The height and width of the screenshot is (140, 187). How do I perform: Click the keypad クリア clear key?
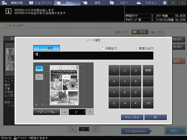[x=148, y=103]
